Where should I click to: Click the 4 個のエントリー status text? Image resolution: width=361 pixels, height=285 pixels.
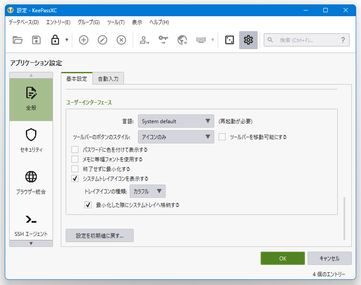click(329, 274)
